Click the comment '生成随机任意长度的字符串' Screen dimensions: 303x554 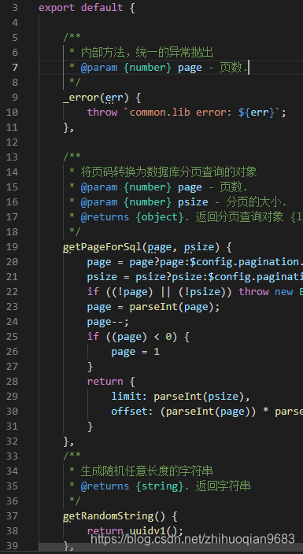click(146, 471)
